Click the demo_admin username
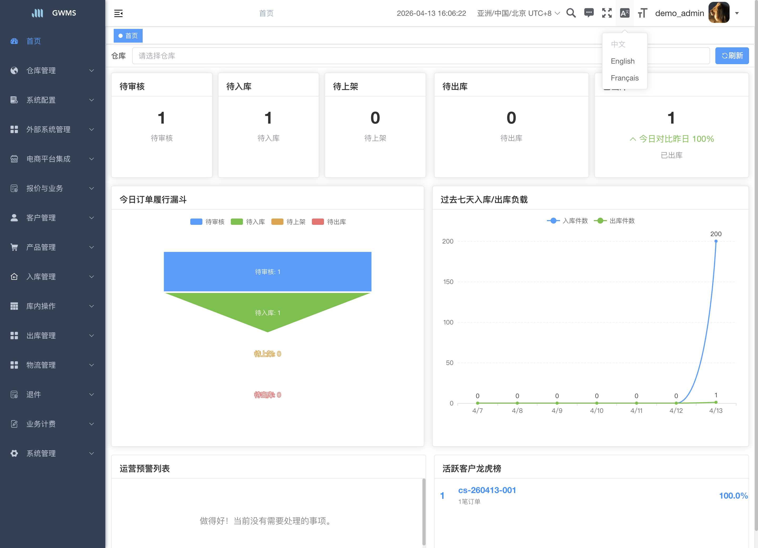Viewport: 758px width, 548px height. coord(680,13)
